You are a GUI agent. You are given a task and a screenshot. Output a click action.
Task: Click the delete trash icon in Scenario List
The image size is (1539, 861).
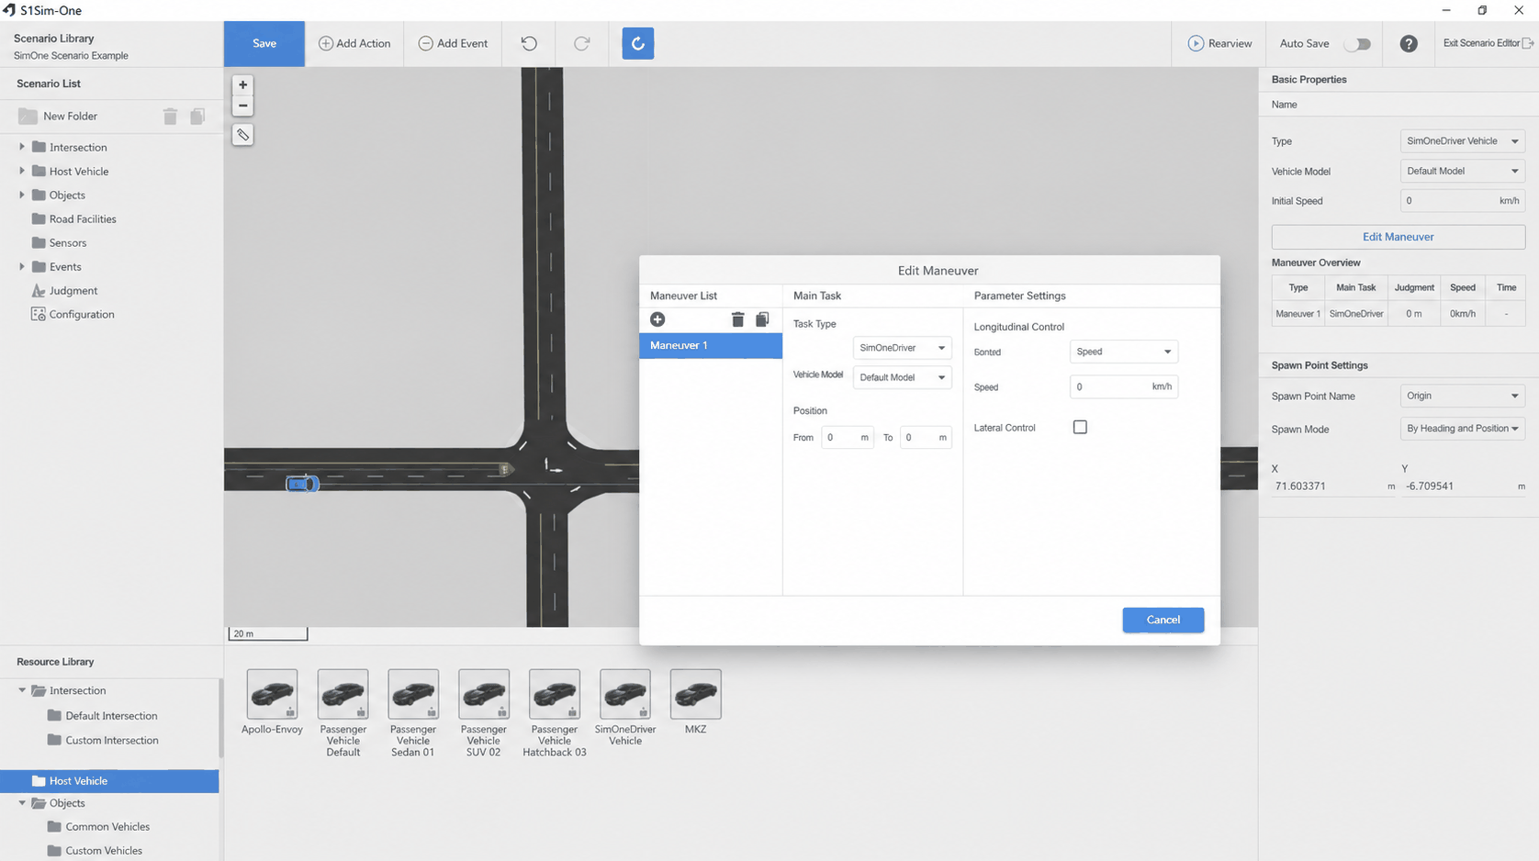coord(170,117)
